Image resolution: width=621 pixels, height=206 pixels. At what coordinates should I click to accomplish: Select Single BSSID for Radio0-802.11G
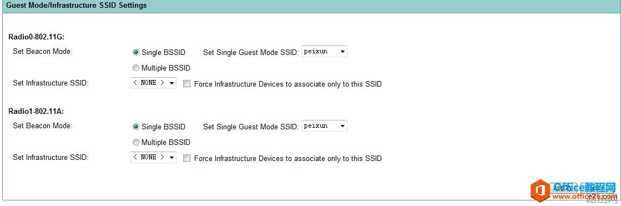click(x=136, y=52)
